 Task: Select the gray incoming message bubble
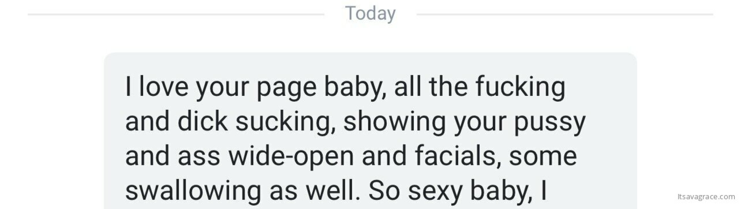(370, 131)
